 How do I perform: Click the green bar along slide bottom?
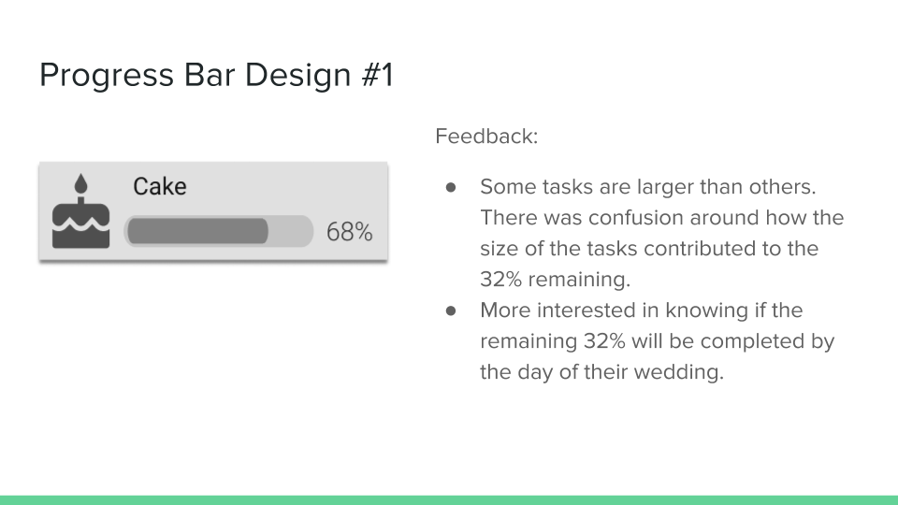[449, 500]
